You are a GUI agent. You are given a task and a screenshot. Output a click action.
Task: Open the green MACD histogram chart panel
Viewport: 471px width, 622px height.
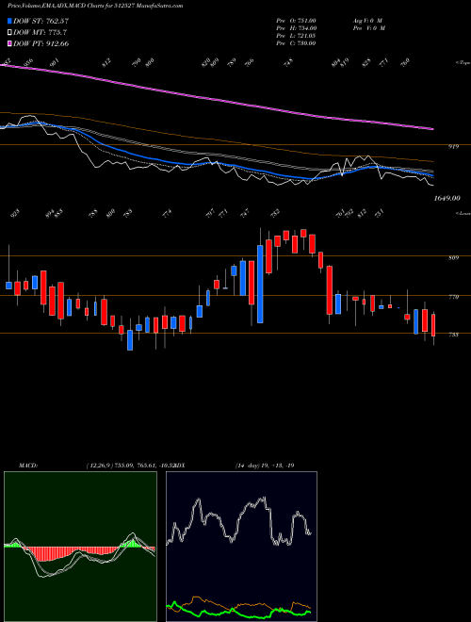point(80,547)
